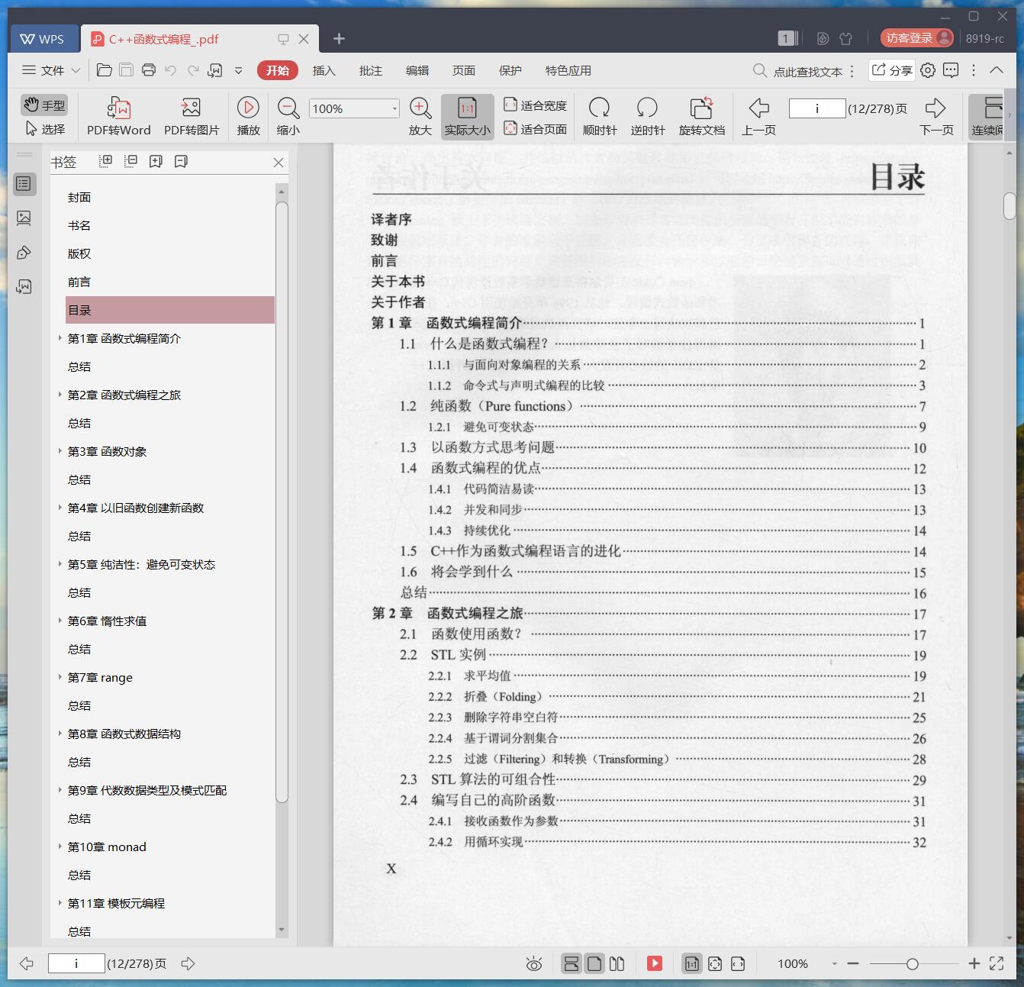Convert PDF to image (PDF转图片)

192,117
